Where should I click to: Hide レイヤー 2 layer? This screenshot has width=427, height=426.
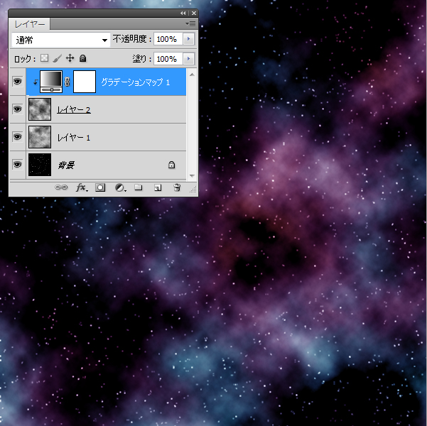[x=18, y=109]
